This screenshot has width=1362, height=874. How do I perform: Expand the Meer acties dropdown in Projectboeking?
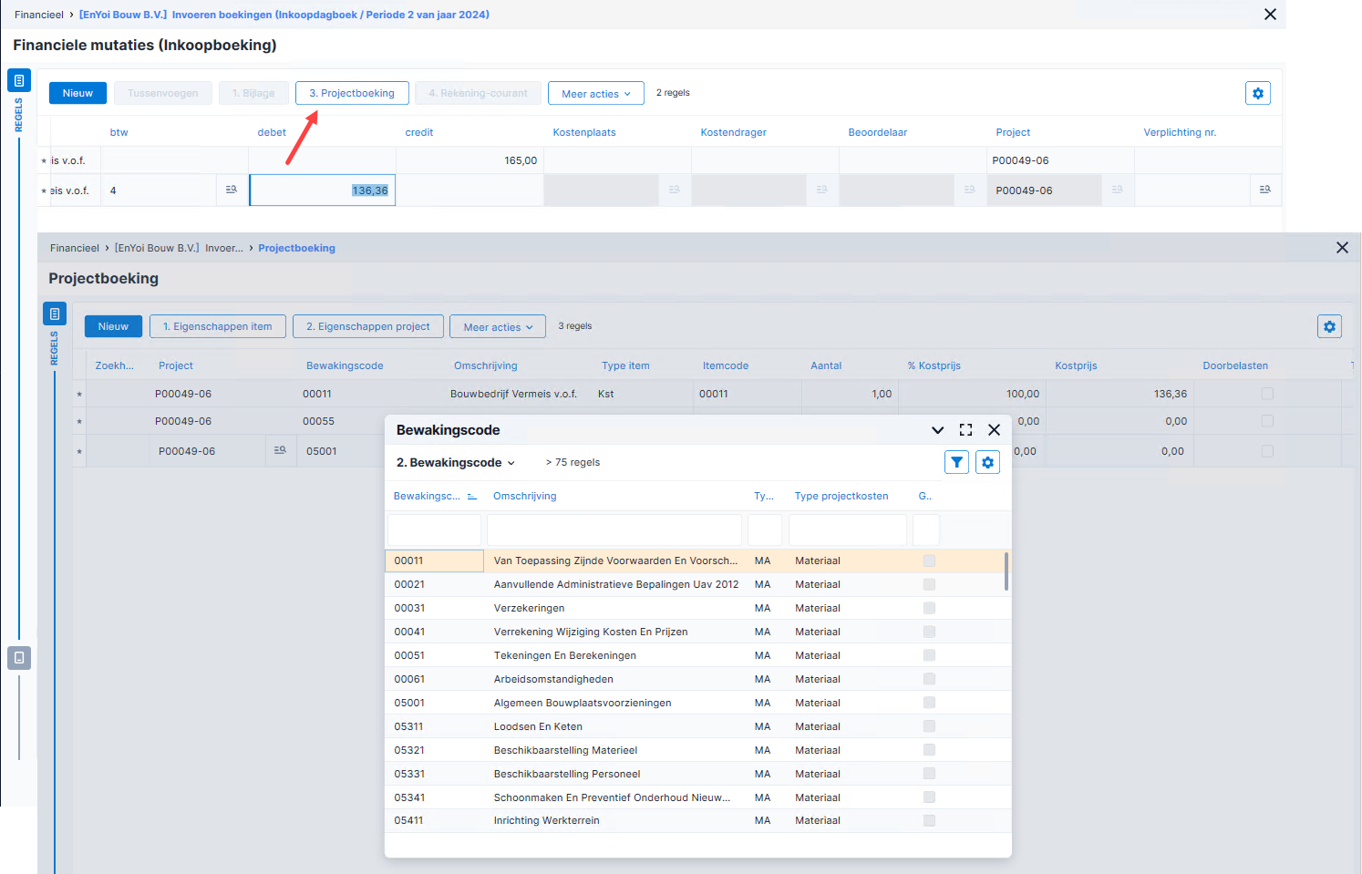pos(498,326)
